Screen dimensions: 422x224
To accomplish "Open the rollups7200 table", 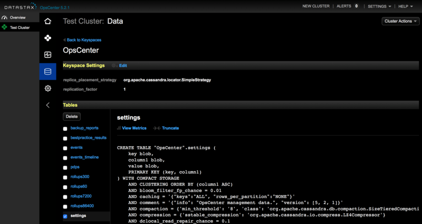I will tap(81, 196).
